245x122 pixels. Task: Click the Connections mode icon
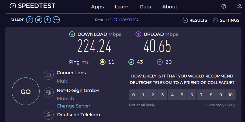click(49, 75)
